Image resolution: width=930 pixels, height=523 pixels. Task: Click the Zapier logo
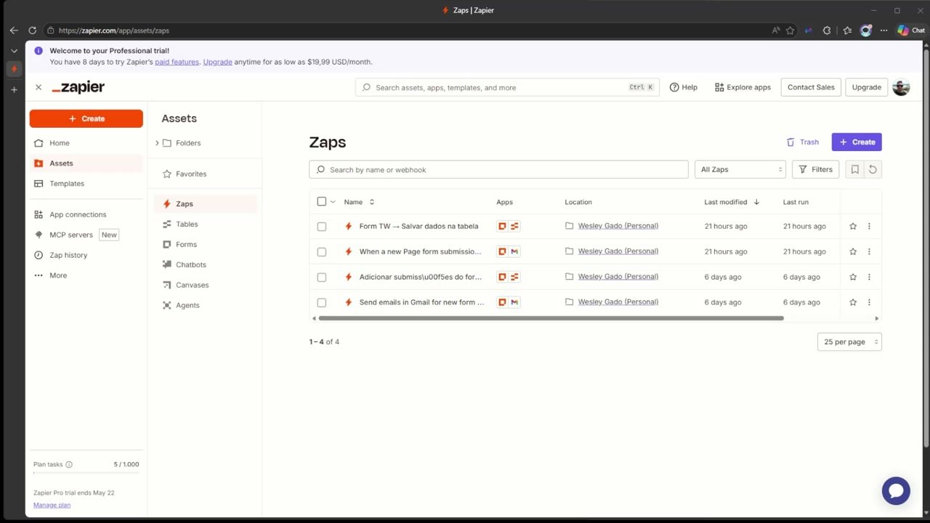pos(78,87)
